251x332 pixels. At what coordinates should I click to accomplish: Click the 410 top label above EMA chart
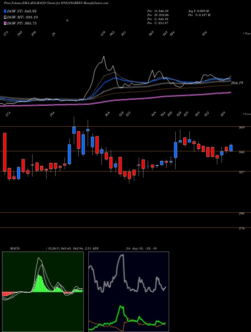coord(103,33)
